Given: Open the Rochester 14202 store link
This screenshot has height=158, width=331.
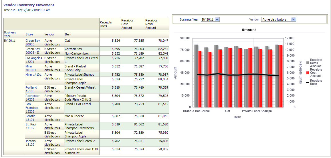Looking at the screenshot, I should pos(32,97).
